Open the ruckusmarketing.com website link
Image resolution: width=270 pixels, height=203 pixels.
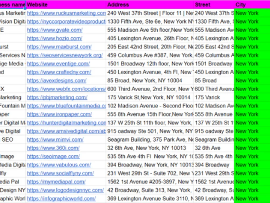[66, 13]
